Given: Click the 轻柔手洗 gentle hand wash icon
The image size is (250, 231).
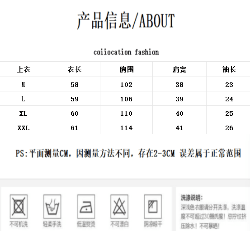Looking at the screenshot, I should point(52,207).
